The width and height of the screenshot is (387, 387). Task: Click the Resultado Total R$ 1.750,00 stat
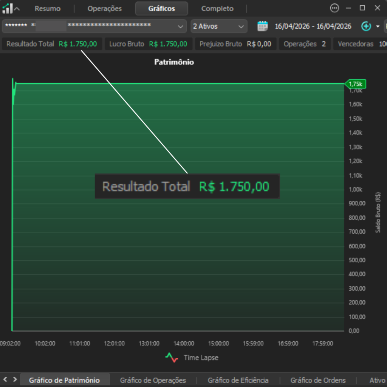[x=51, y=44]
